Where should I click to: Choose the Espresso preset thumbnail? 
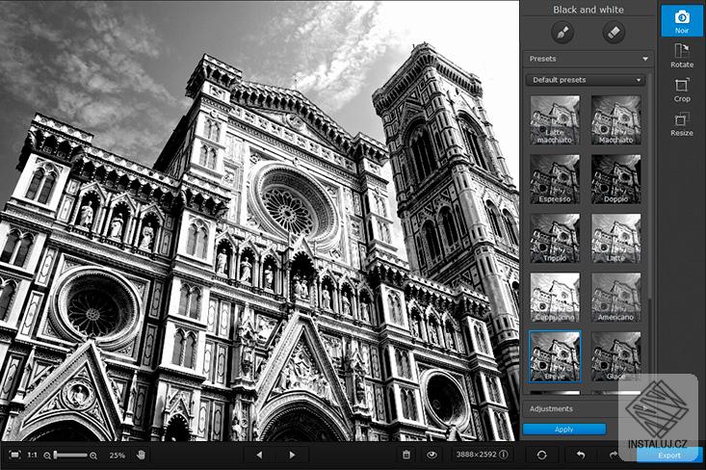(x=555, y=179)
